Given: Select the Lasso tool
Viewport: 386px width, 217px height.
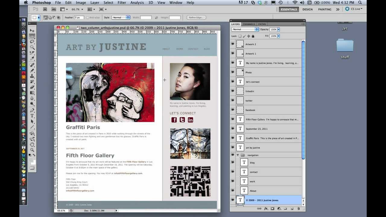Looking at the screenshot, I should tap(32, 42).
